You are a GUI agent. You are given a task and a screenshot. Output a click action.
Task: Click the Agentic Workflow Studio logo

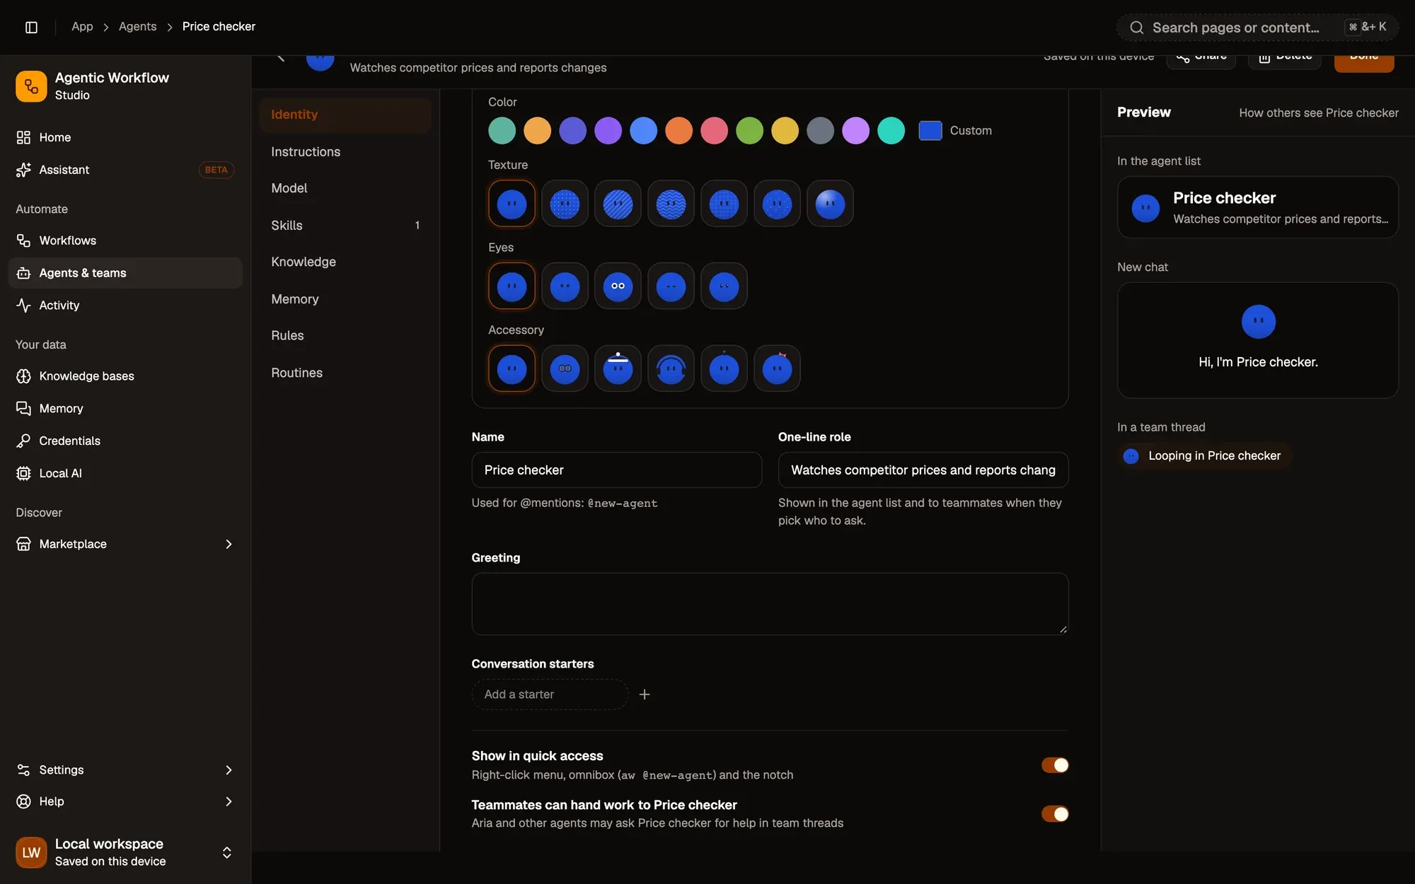[31, 86]
